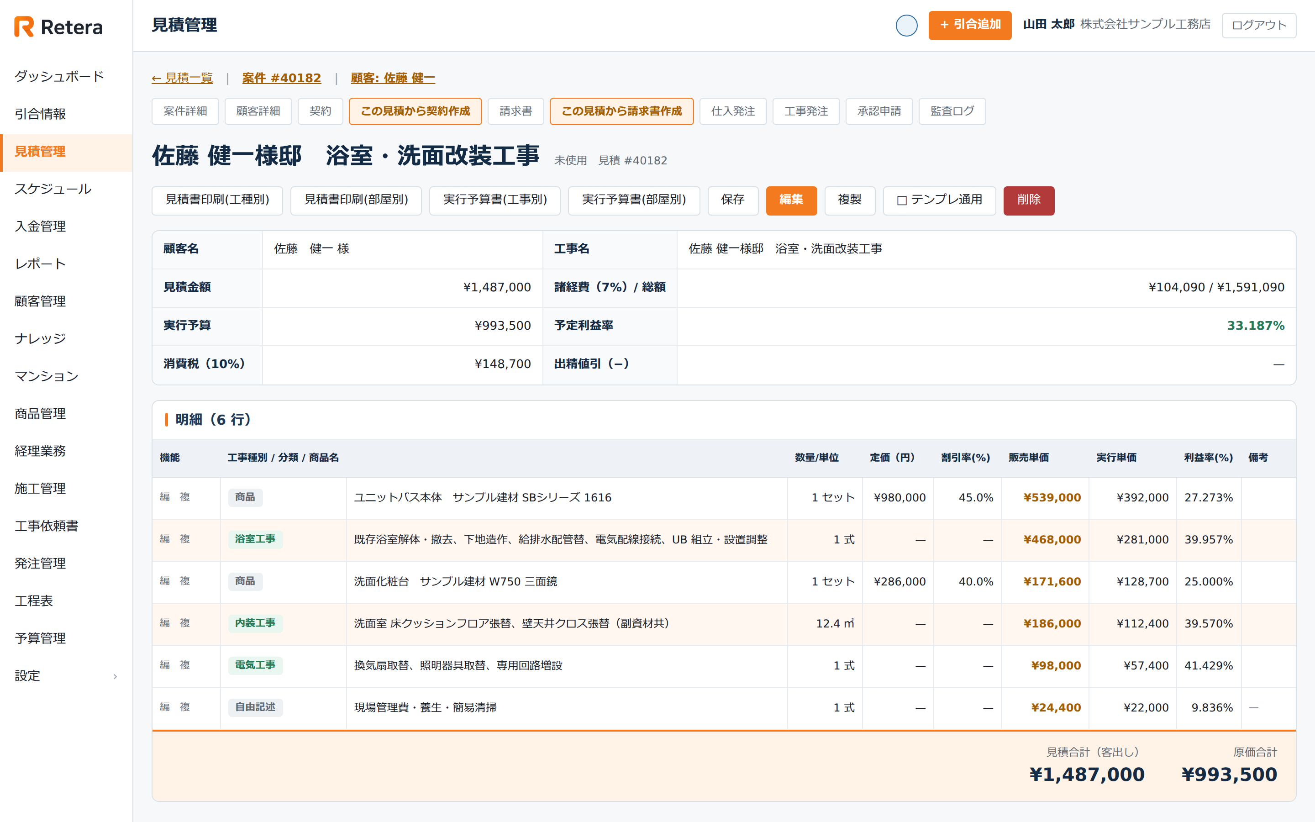Click the テンプレ適用 button

[940, 200]
